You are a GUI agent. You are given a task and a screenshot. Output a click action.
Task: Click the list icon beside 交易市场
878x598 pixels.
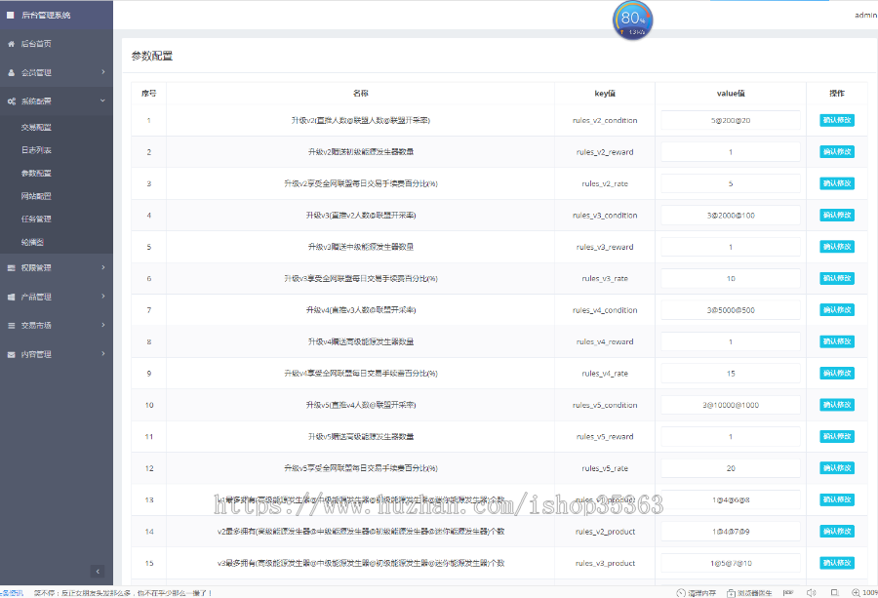tap(11, 325)
